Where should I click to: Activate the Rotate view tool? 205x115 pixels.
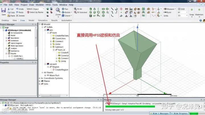click(x=67, y=13)
